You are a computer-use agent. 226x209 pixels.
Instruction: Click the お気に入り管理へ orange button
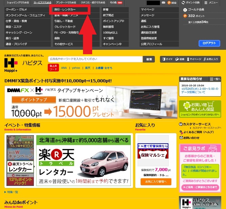pyautogui.click(x=156, y=182)
